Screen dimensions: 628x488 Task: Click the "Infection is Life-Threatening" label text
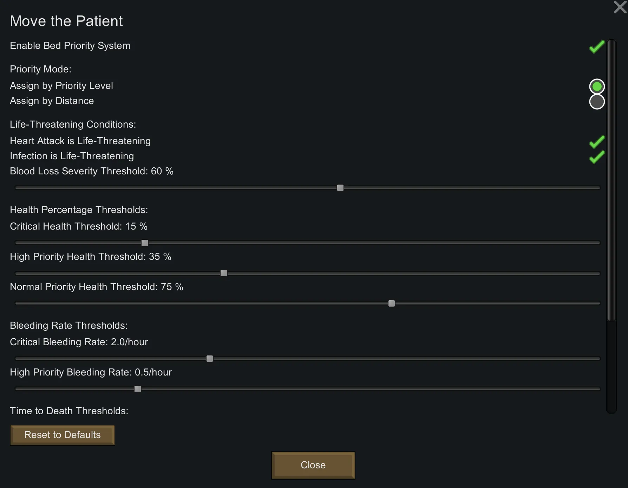tap(72, 156)
